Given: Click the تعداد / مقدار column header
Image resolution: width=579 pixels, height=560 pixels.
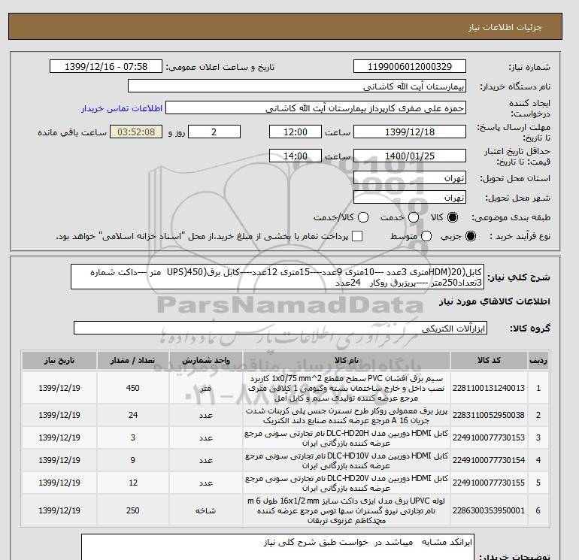Looking at the screenshot, I should click(133, 360).
